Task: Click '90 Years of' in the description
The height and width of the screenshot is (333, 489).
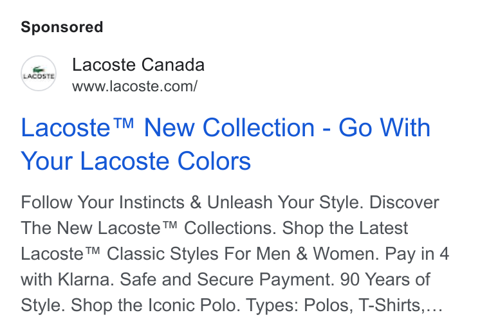Action: pyautogui.click(x=385, y=280)
